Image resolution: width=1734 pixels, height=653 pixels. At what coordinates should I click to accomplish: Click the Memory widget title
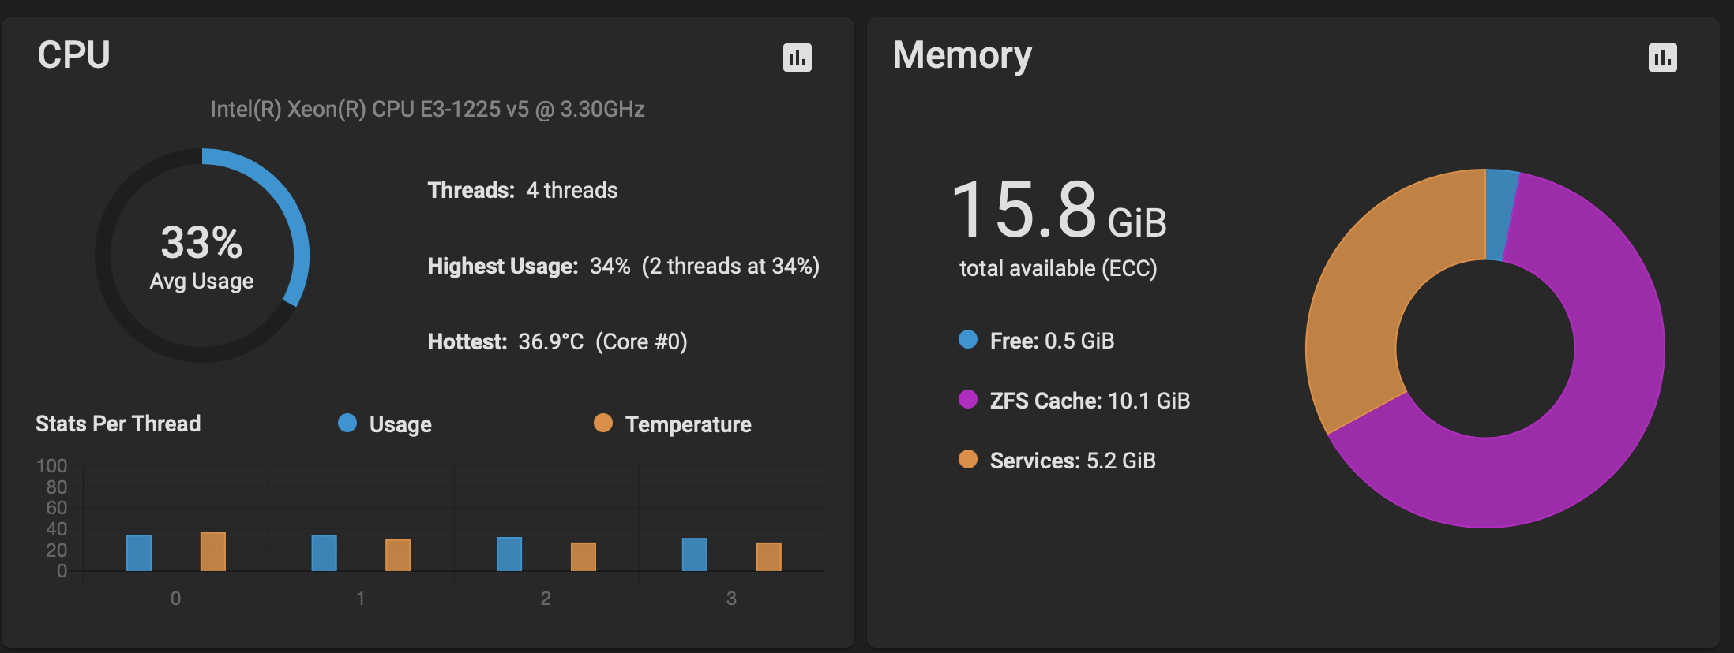coord(962,57)
